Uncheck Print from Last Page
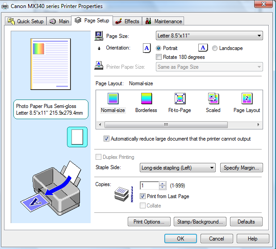The width and height of the screenshot is (276, 249). pos(142,196)
